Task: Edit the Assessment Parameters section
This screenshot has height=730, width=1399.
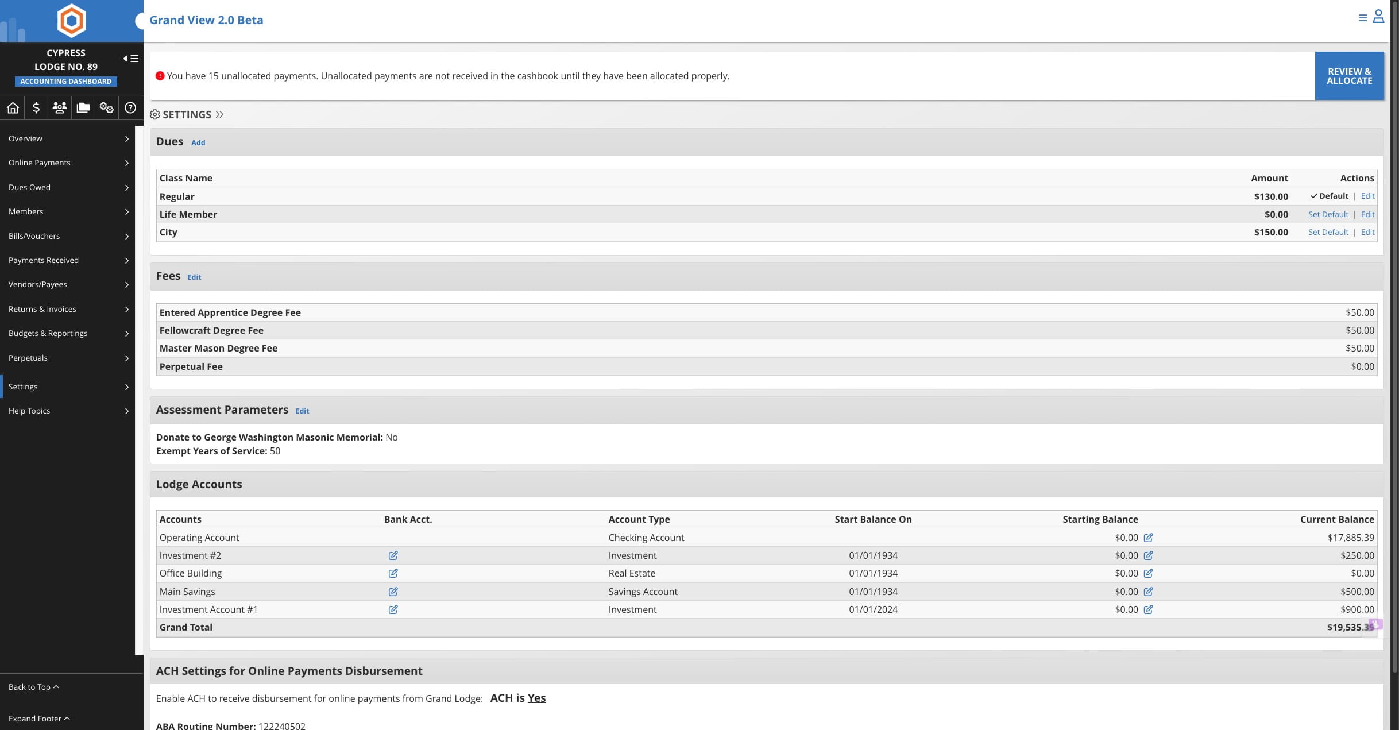Action: 302,411
